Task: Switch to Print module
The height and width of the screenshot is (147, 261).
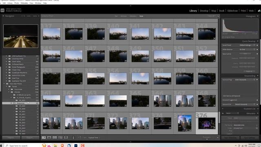Action: [x=243, y=11]
